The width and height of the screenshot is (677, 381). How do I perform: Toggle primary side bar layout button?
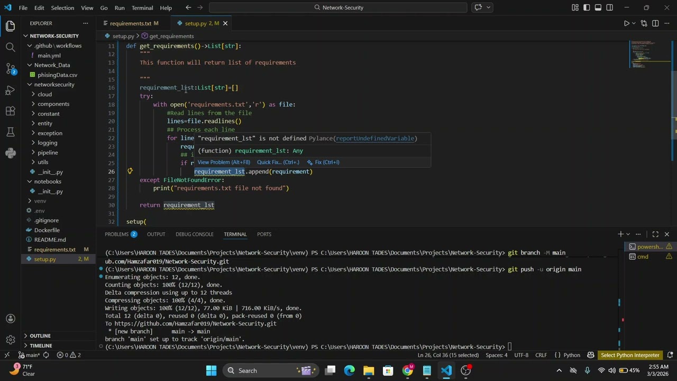[587, 7]
